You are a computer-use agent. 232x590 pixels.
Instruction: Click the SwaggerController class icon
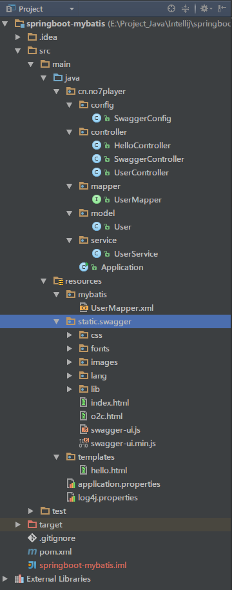tap(97, 159)
